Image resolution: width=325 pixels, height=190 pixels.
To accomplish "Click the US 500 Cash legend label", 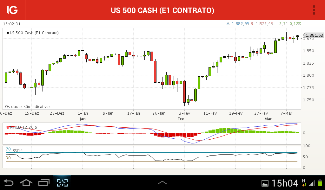I will tap(34, 33).
